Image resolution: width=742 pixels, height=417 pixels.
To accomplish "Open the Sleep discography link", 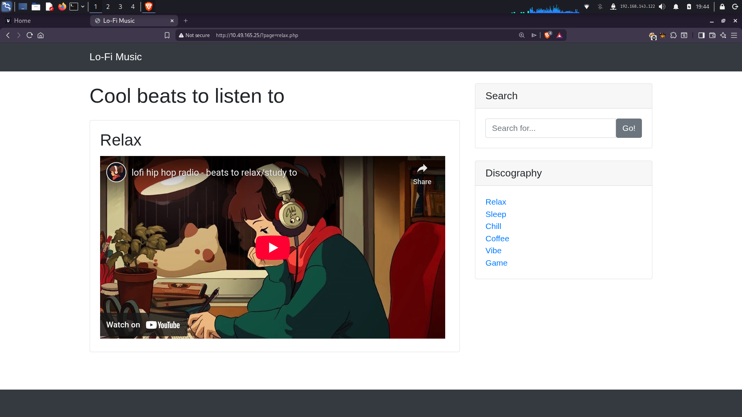I will (x=495, y=214).
